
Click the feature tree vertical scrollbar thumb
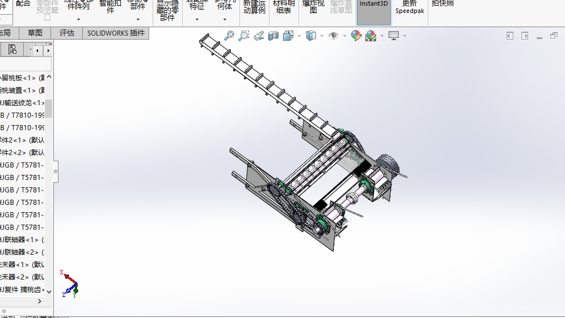49,109
